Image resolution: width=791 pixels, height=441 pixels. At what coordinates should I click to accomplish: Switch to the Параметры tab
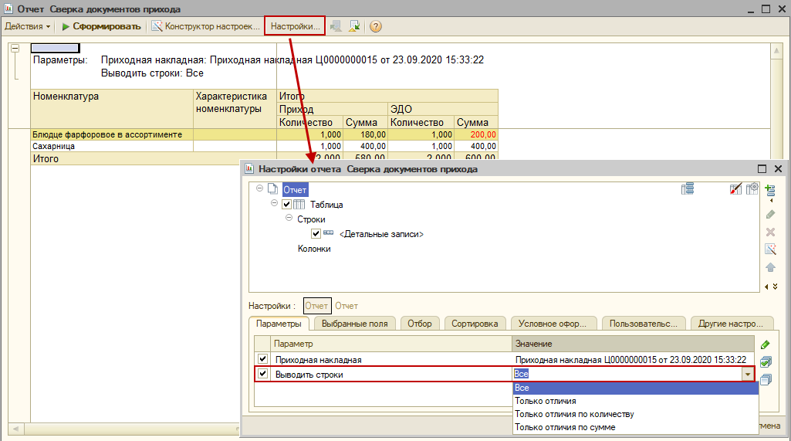pos(279,324)
